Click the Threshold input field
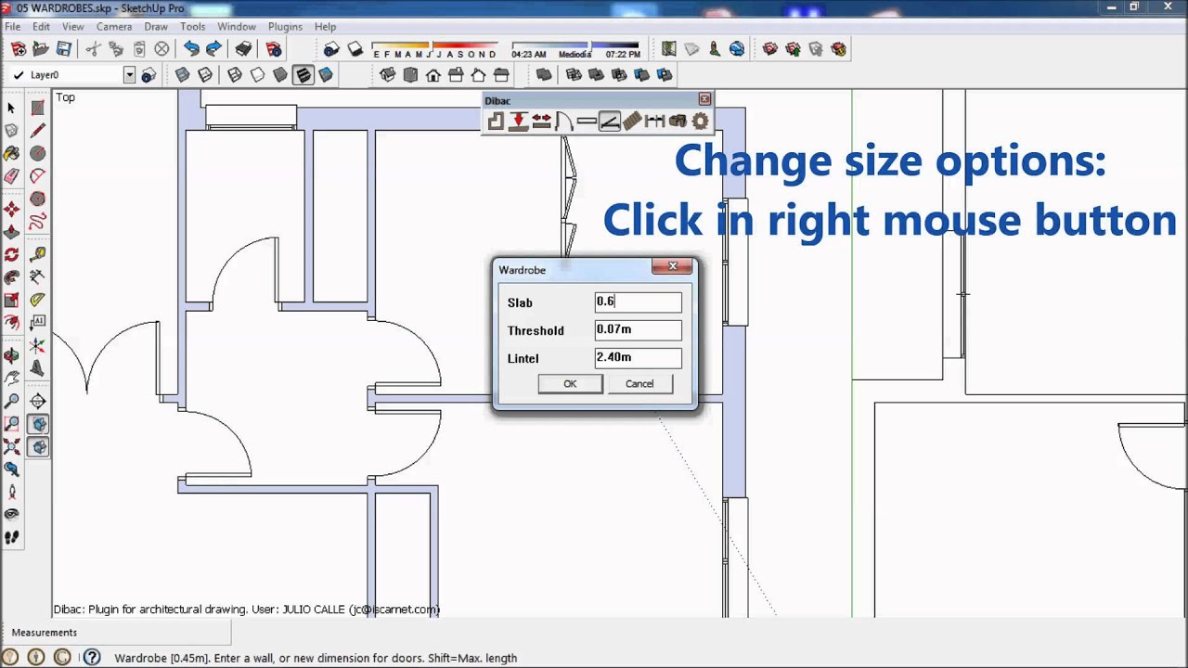 click(639, 329)
